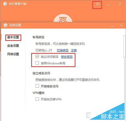This screenshot has width=126, height=121.
Task: Click the avatar medal icon in header
Action: [x=63, y=19]
